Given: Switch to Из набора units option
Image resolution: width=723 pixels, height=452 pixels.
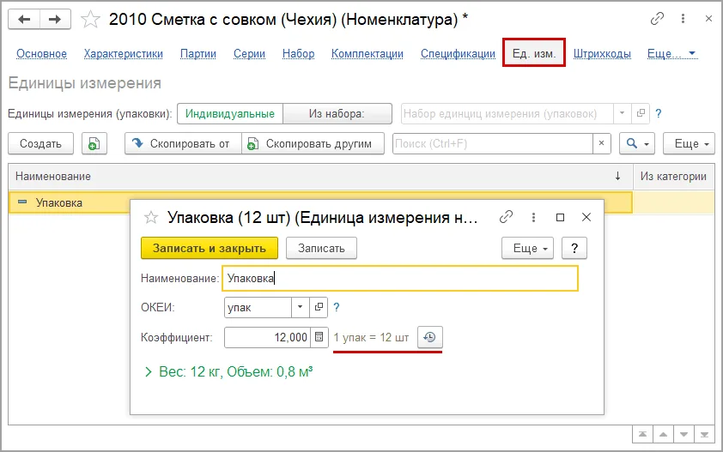Looking at the screenshot, I should click(x=337, y=114).
